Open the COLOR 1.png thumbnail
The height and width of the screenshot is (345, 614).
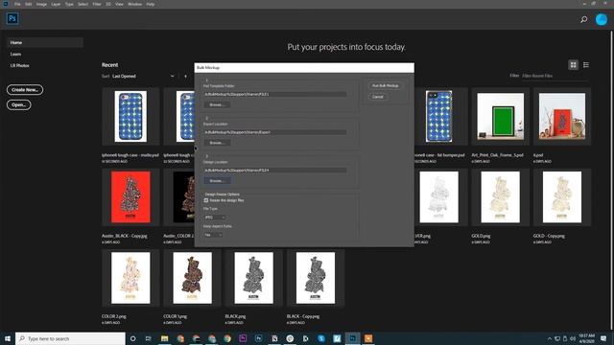(x=192, y=278)
